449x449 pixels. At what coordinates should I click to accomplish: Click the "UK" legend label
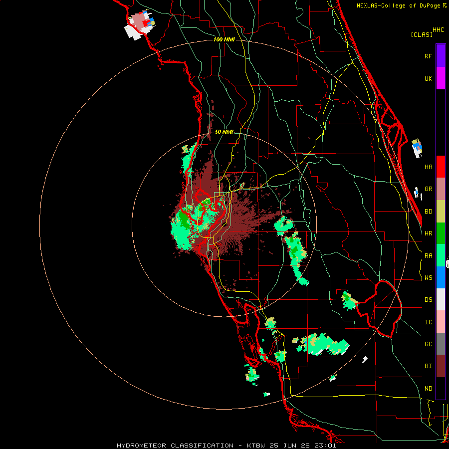(428, 78)
